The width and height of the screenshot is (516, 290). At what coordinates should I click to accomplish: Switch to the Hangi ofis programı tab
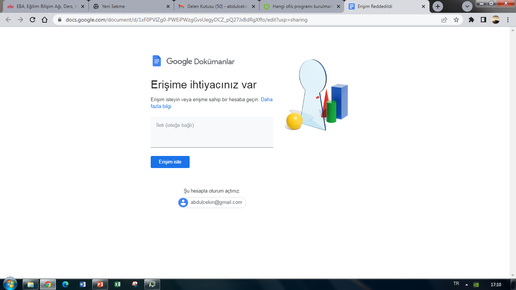[x=302, y=6]
